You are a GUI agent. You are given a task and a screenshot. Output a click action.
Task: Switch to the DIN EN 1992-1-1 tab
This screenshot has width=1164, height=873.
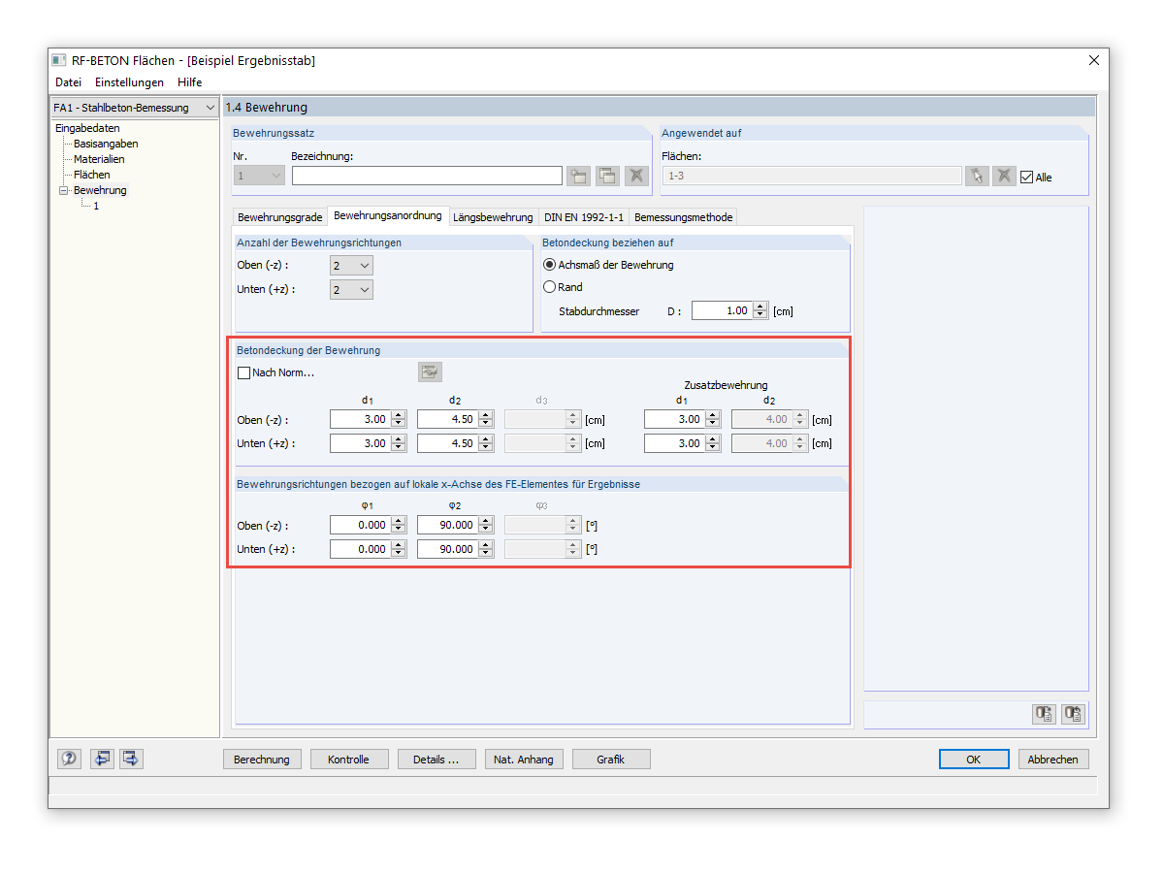coord(583,217)
